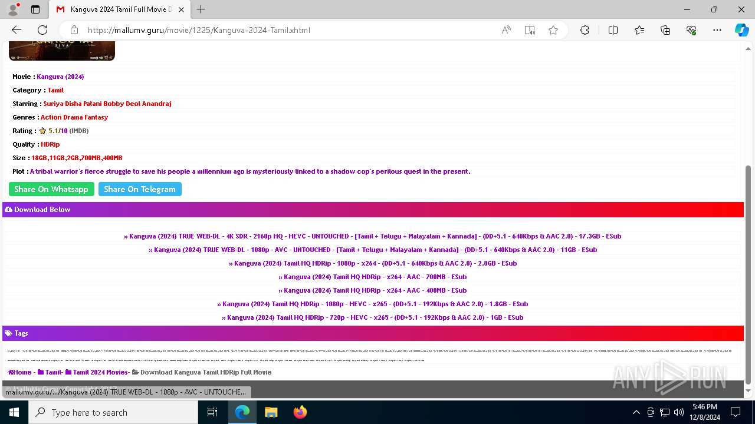Image resolution: width=755 pixels, height=424 pixels.
Task: View site information lock icon
Action: (74, 30)
